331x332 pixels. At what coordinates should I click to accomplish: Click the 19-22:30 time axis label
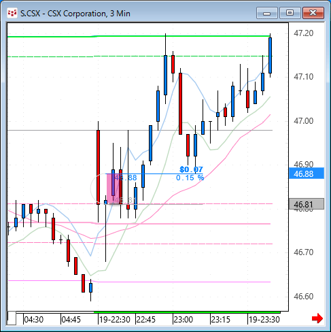pos(115,320)
